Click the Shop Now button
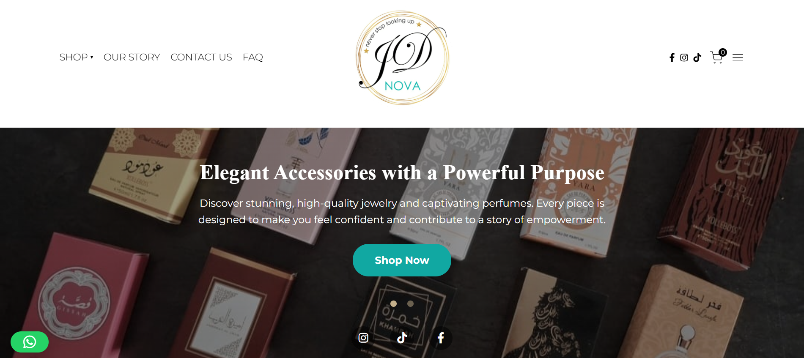 coord(402,260)
